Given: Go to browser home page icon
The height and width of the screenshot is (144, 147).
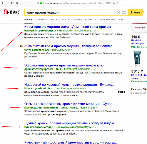Looking at the screenshot, I should click(17, 3).
